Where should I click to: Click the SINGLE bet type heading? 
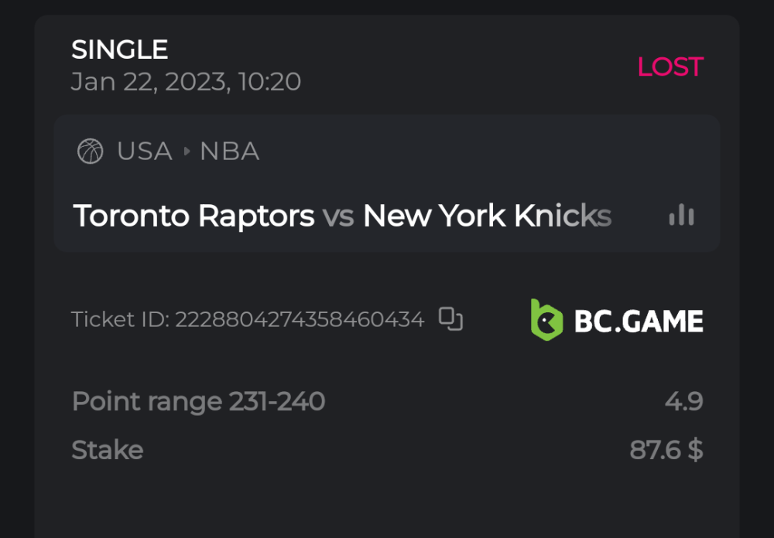[x=119, y=50]
